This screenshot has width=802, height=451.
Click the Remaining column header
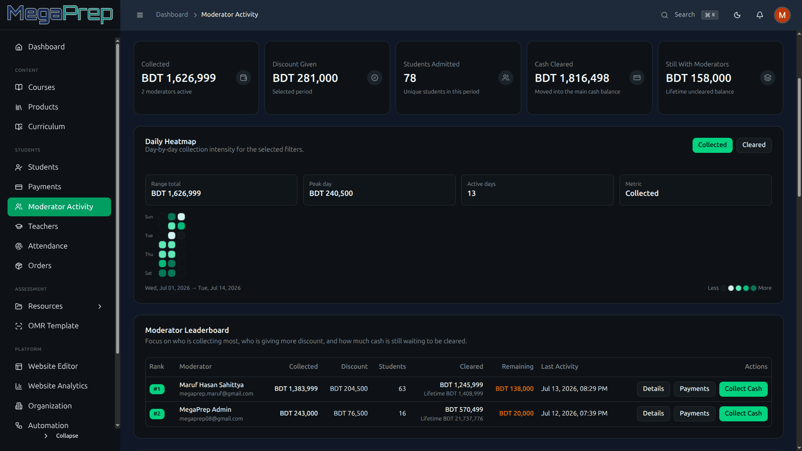(x=518, y=367)
